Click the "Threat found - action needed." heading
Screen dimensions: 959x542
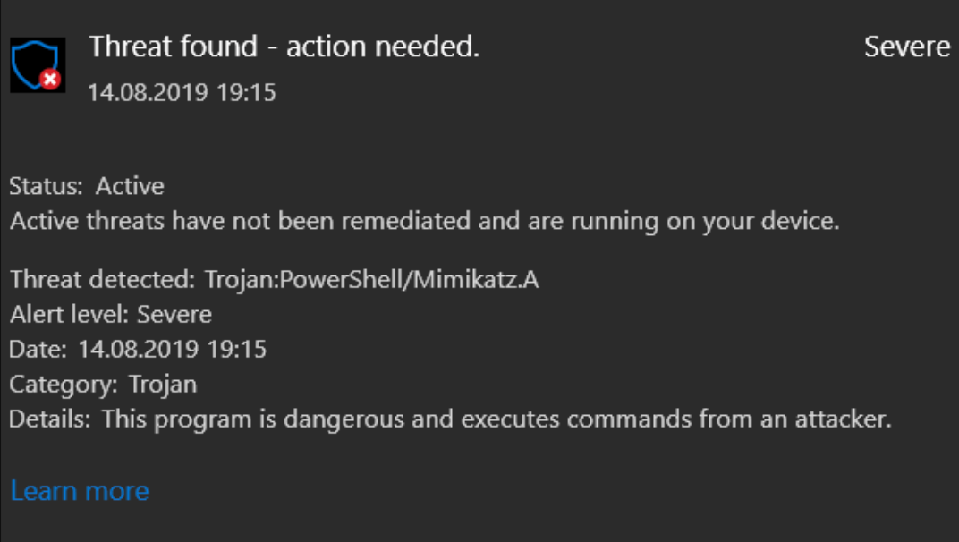coord(284,47)
